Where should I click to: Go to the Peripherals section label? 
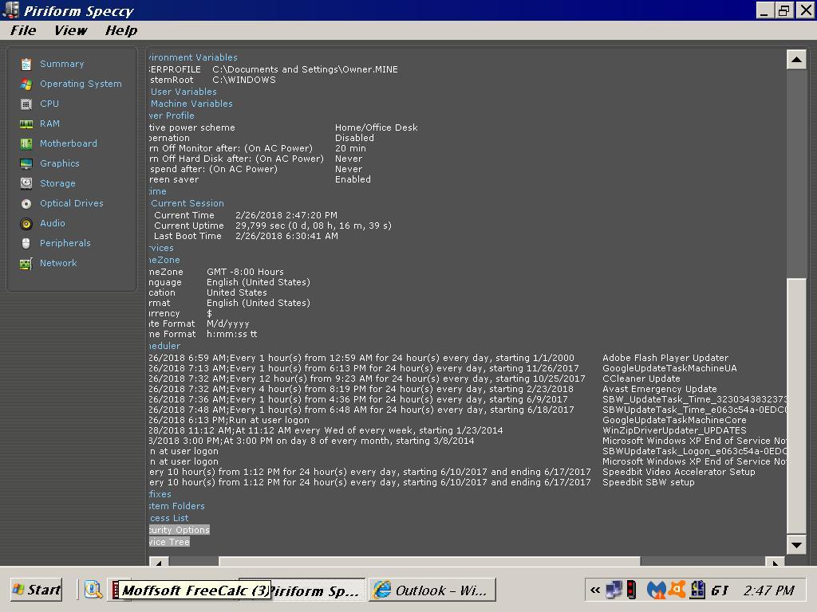coord(65,244)
